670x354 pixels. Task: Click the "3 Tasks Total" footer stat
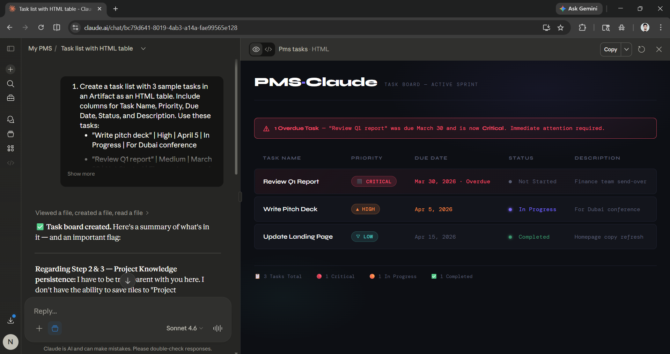coord(279,276)
